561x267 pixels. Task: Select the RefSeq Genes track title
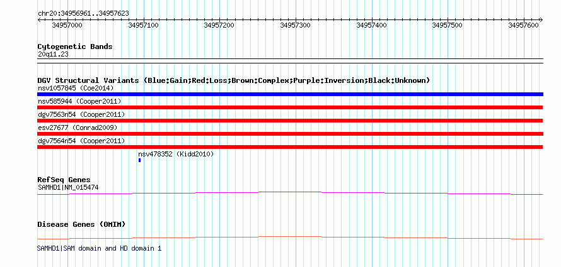pyautogui.click(x=64, y=180)
